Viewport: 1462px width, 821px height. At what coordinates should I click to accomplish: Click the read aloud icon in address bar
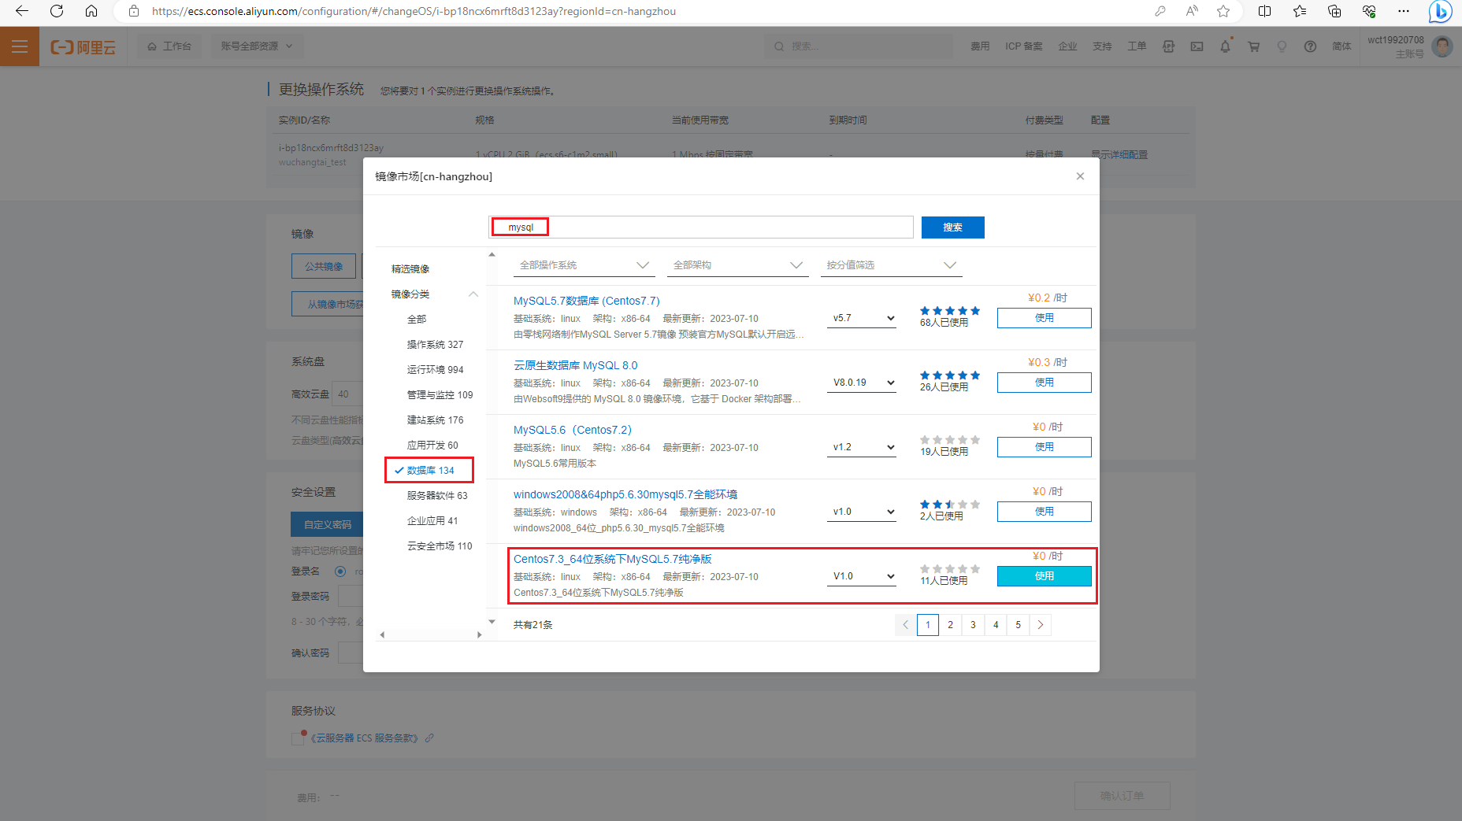[1192, 11]
